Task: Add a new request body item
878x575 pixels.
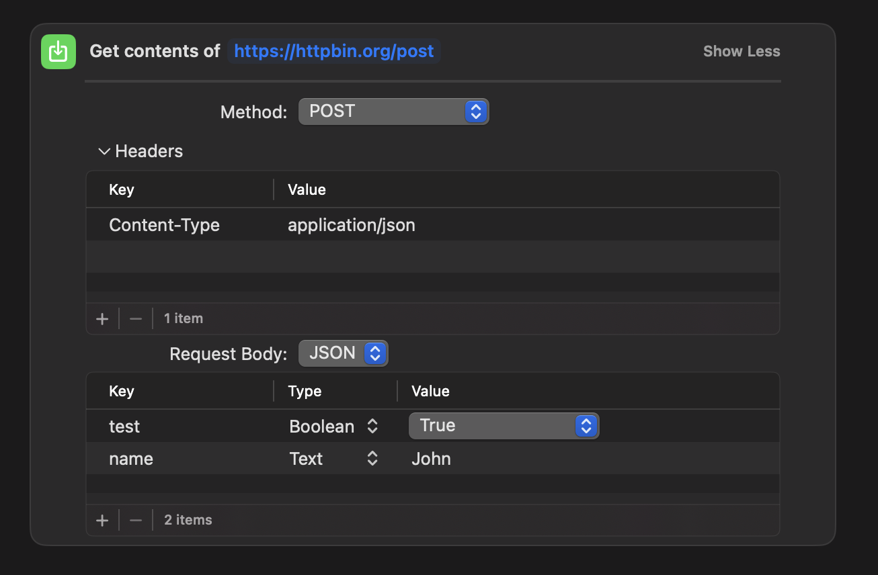Action: [x=102, y=520]
